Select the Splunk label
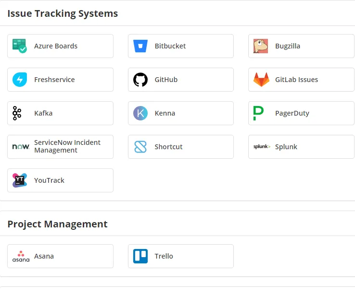 coord(286,147)
